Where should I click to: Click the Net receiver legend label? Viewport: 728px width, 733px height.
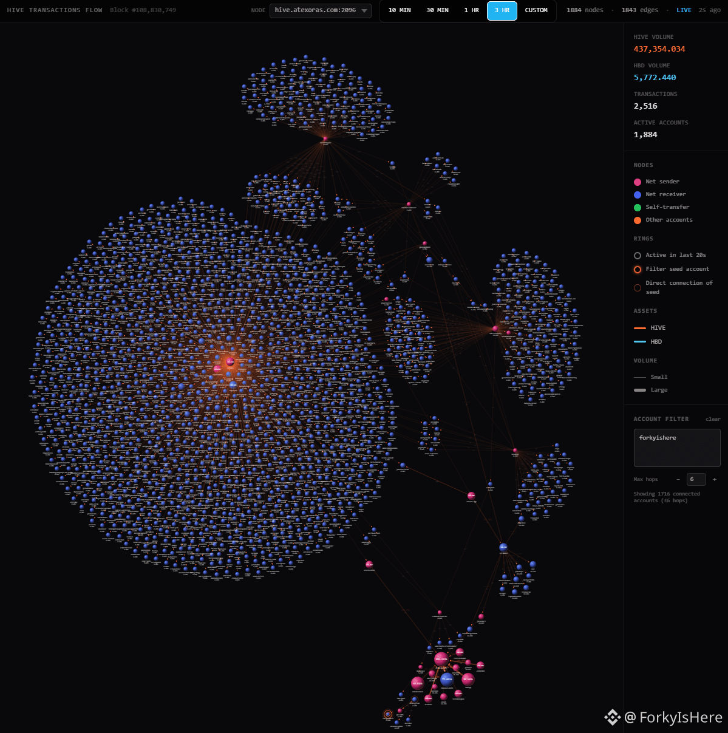click(665, 194)
